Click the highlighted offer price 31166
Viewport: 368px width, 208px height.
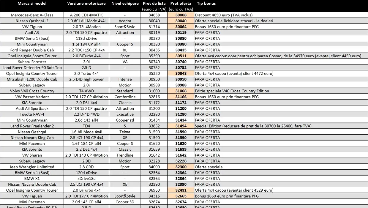(x=181, y=97)
